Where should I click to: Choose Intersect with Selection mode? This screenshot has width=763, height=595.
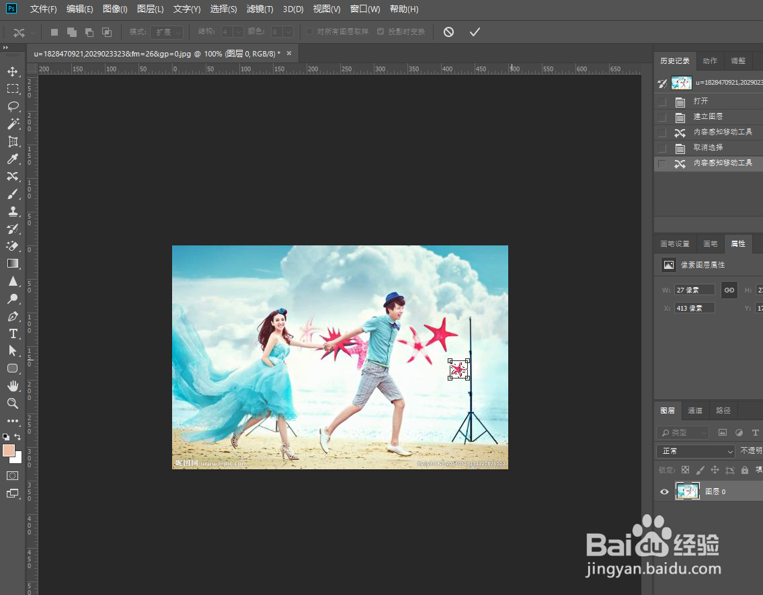pyautogui.click(x=107, y=32)
